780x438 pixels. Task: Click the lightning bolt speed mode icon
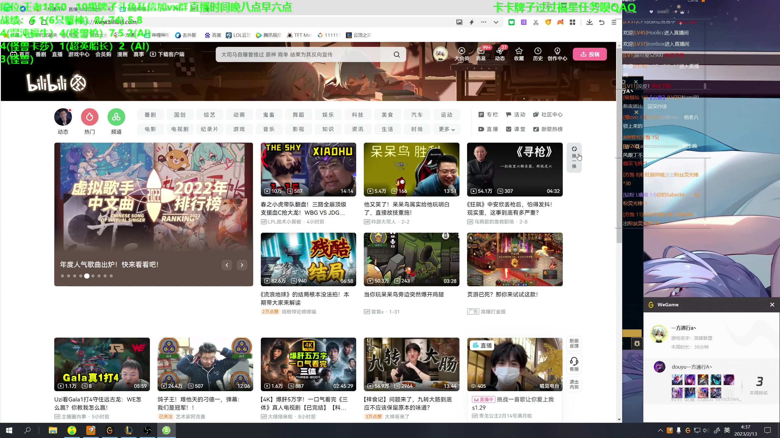click(x=472, y=22)
